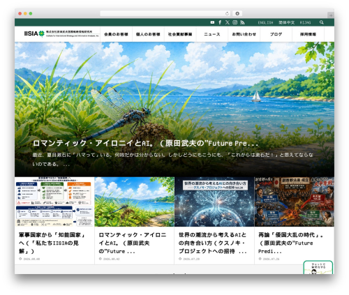Open the ニュース menu
The height and width of the screenshot is (295, 349).
coord(212,34)
